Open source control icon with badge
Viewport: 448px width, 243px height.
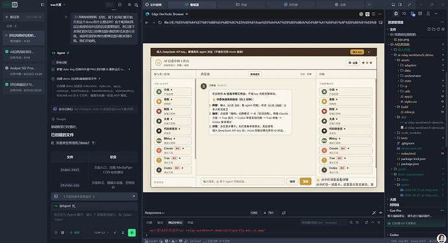point(412,14)
